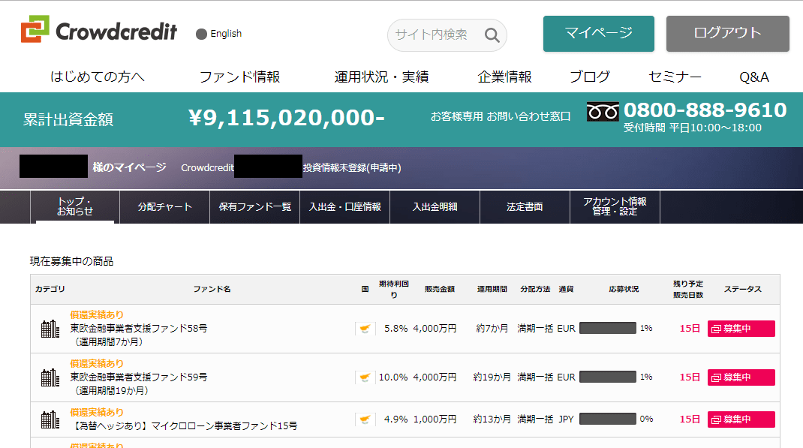Open 運用状況・実績 menu
The height and width of the screenshot is (448, 803).
[x=381, y=77]
